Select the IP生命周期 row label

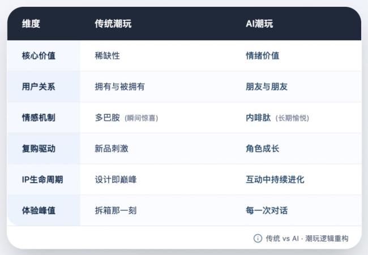[42, 180]
